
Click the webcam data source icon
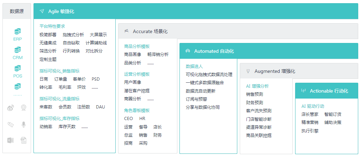24,108
